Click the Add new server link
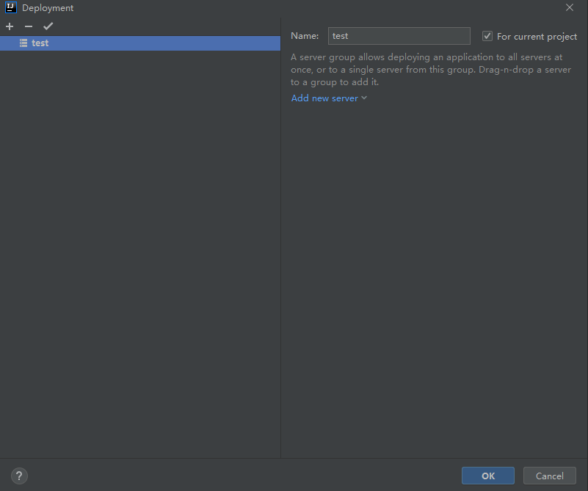Viewport: 588px width, 491px height. 324,98
